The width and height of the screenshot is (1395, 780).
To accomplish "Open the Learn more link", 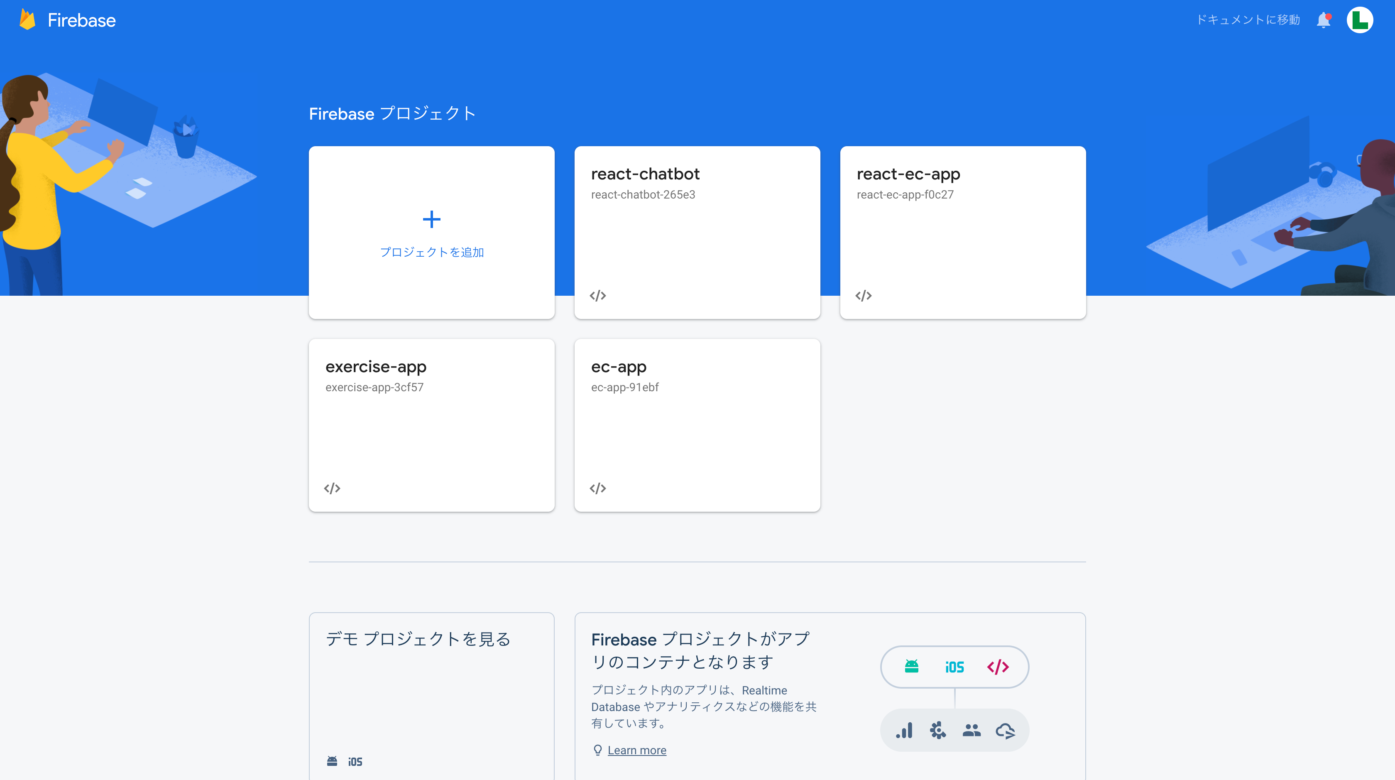I will click(x=637, y=750).
